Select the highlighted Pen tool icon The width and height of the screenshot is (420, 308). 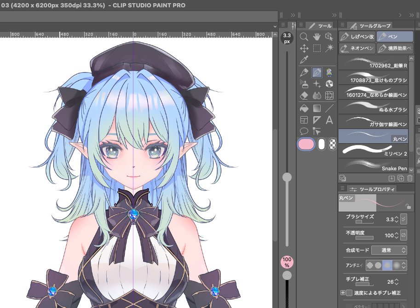(x=316, y=73)
